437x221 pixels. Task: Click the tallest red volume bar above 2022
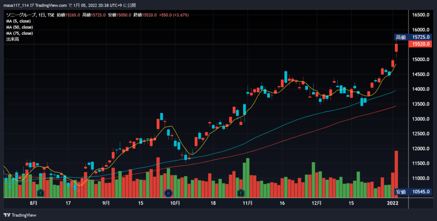pos(396,174)
